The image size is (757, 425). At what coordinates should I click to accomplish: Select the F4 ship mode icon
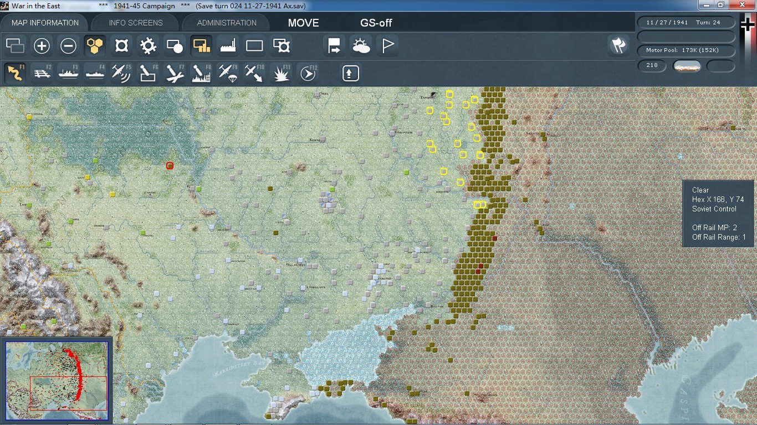click(x=95, y=73)
